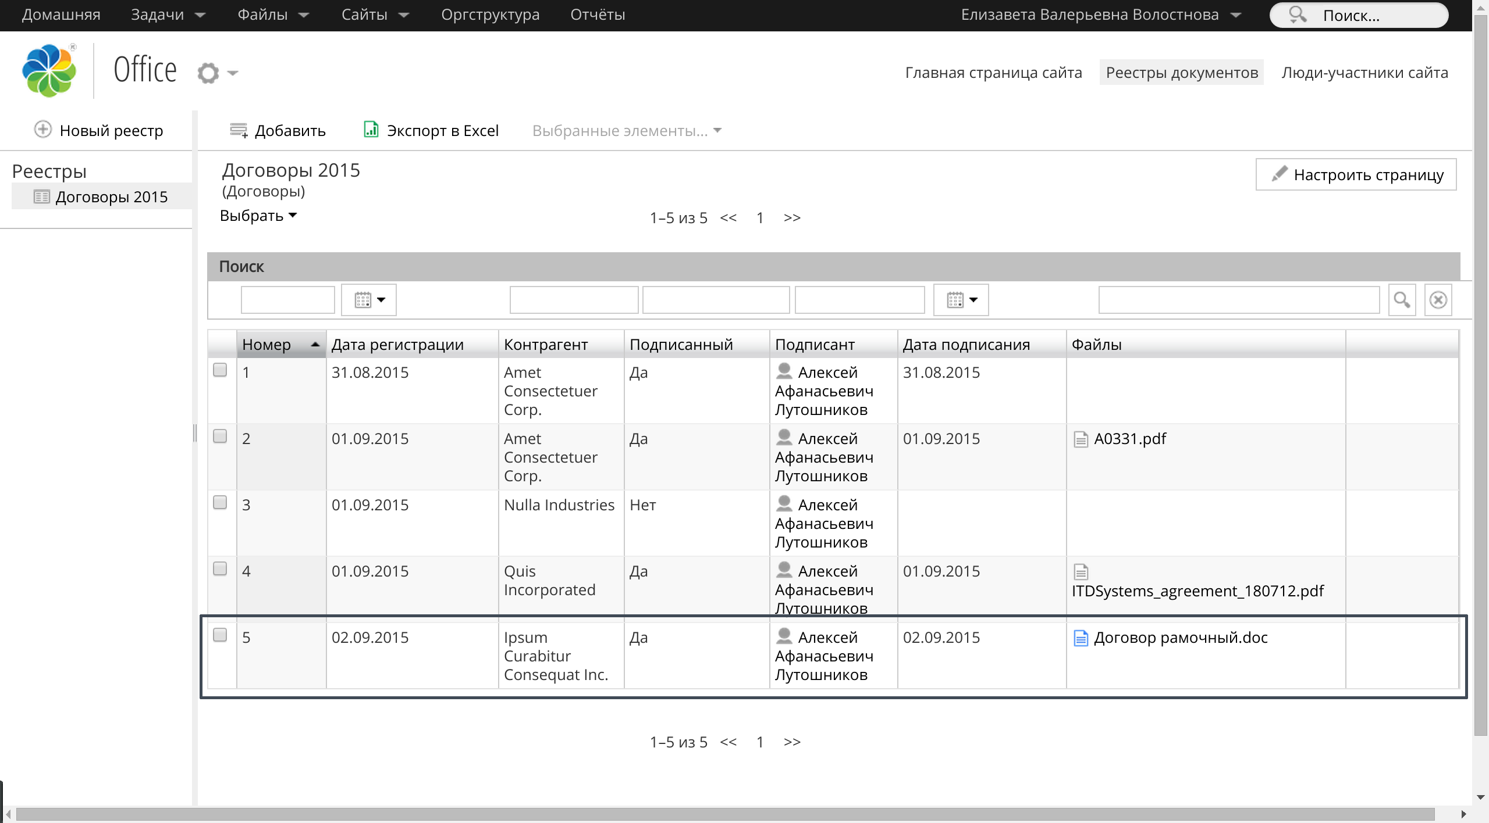Open the ITDSystems_agreement_180712.pdf link

(1197, 591)
